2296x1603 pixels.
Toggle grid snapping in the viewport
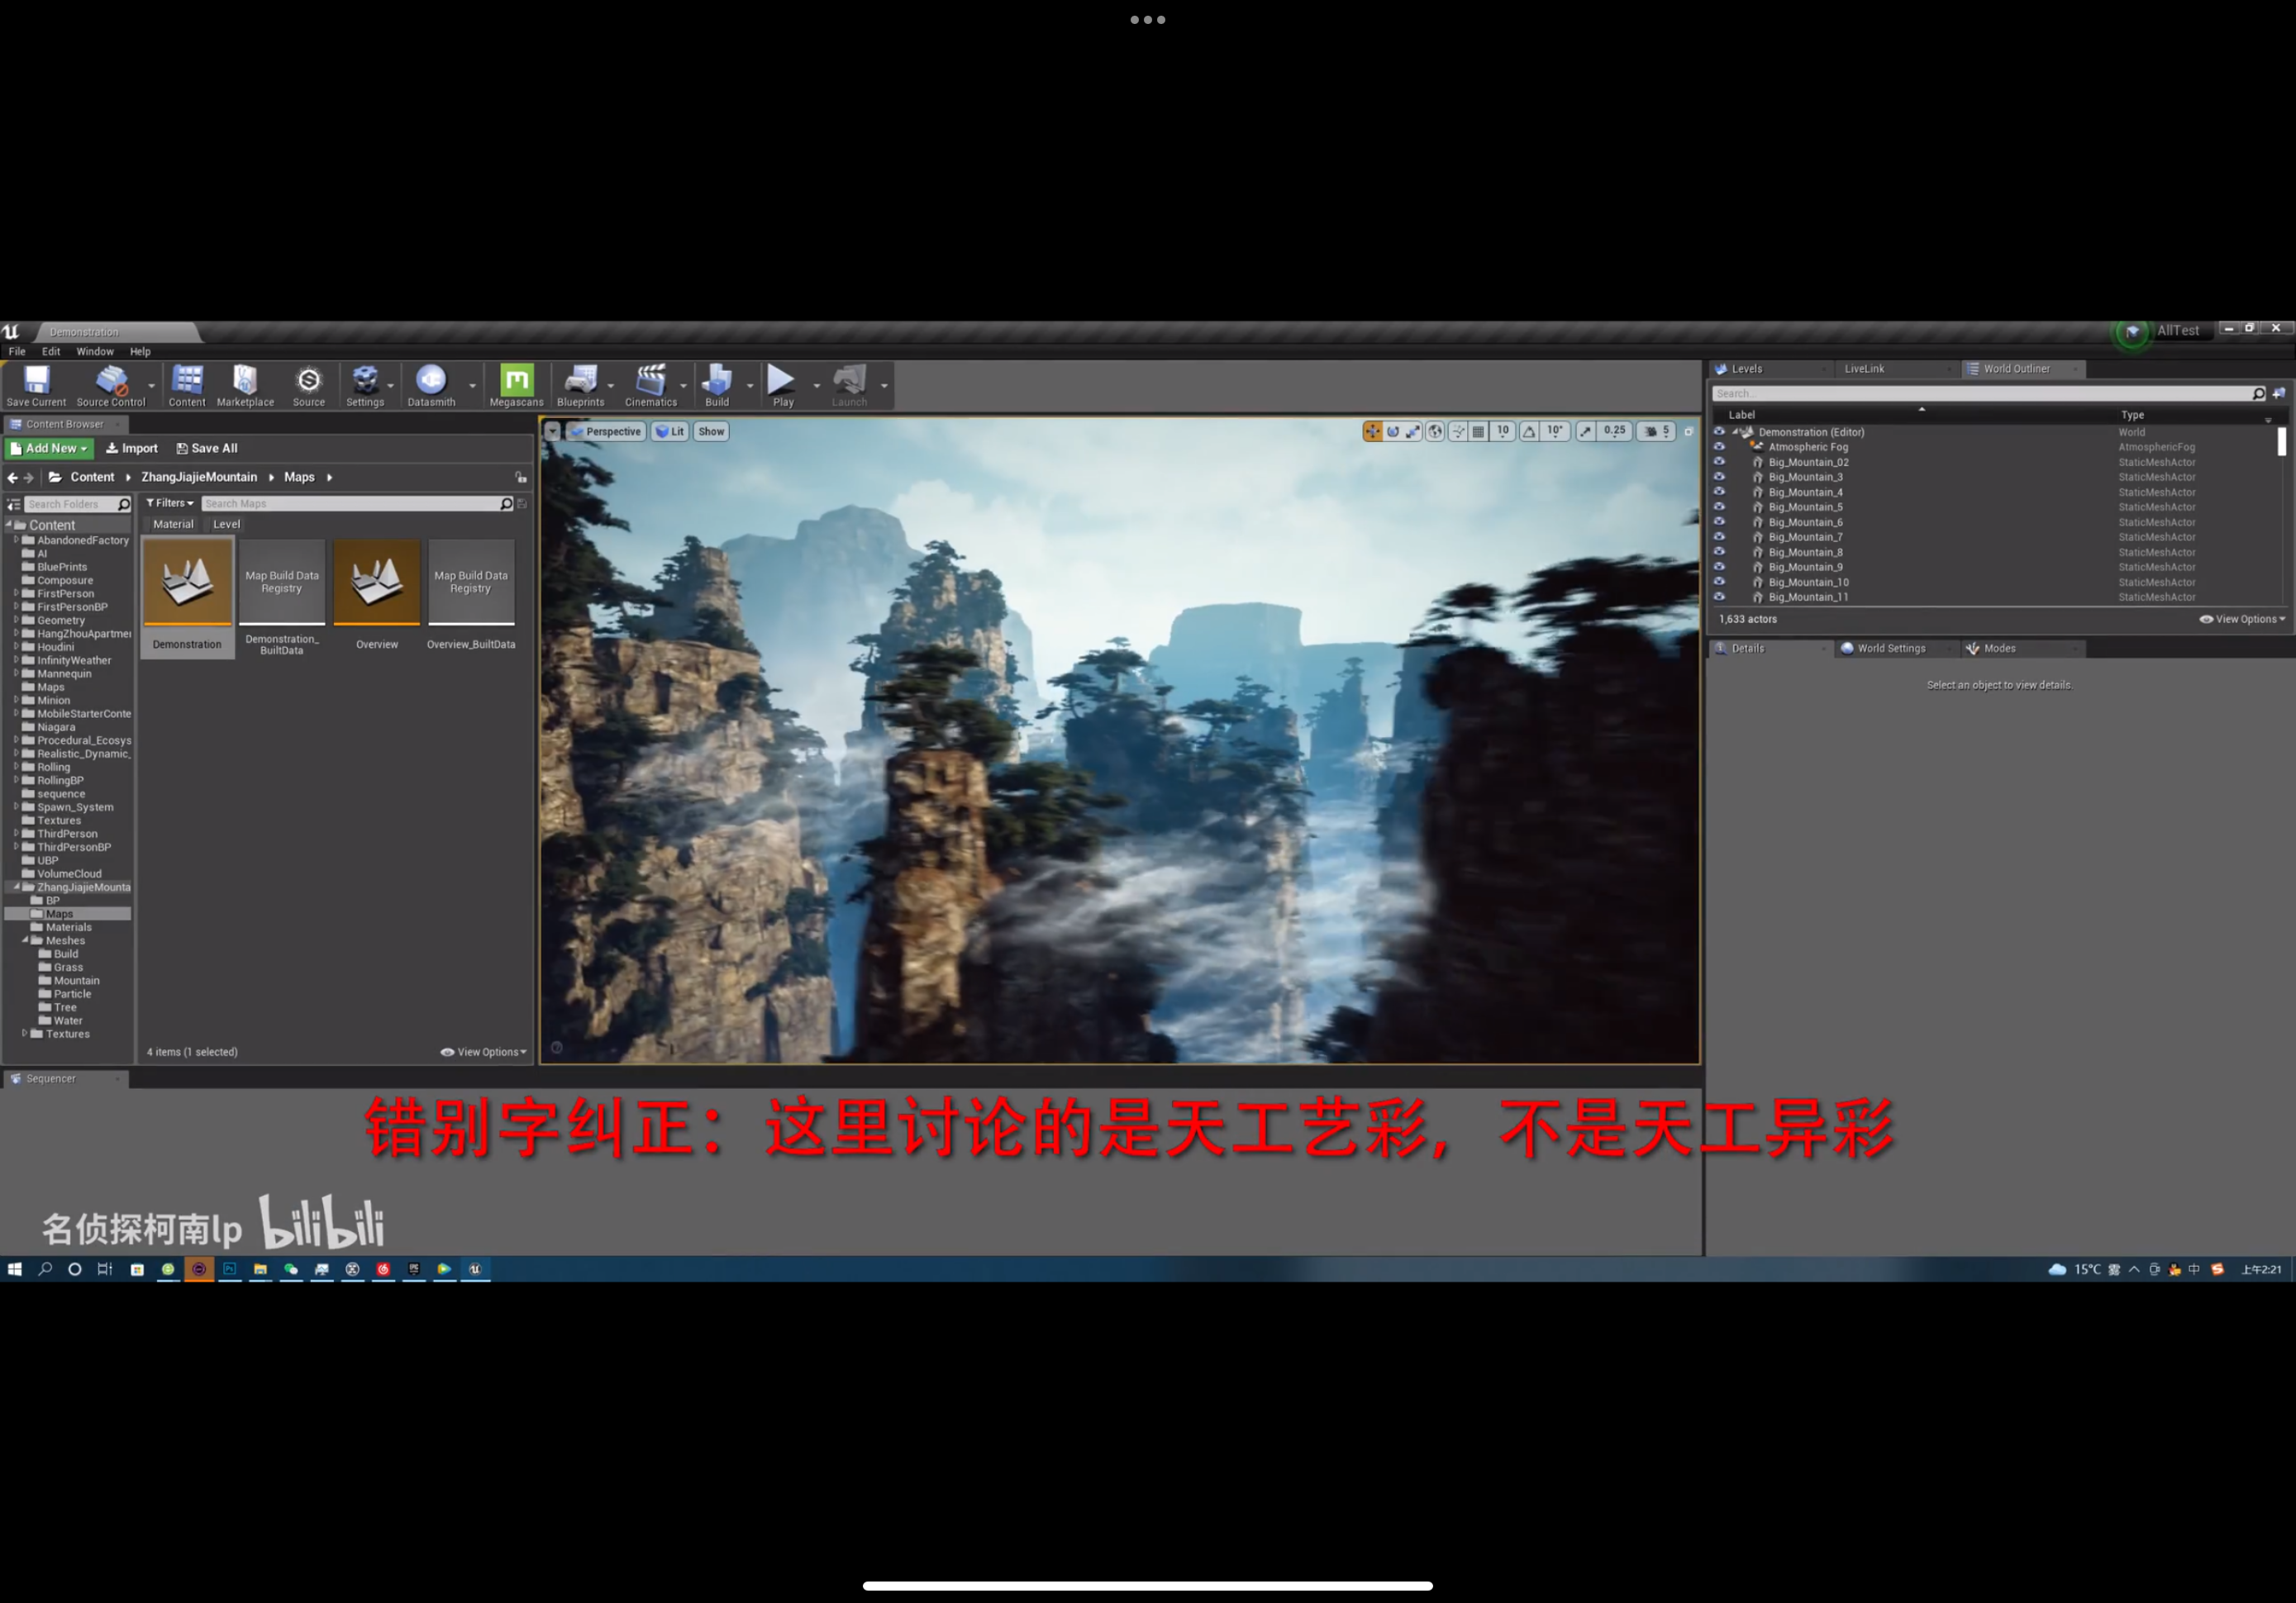(x=1478, y=432)
